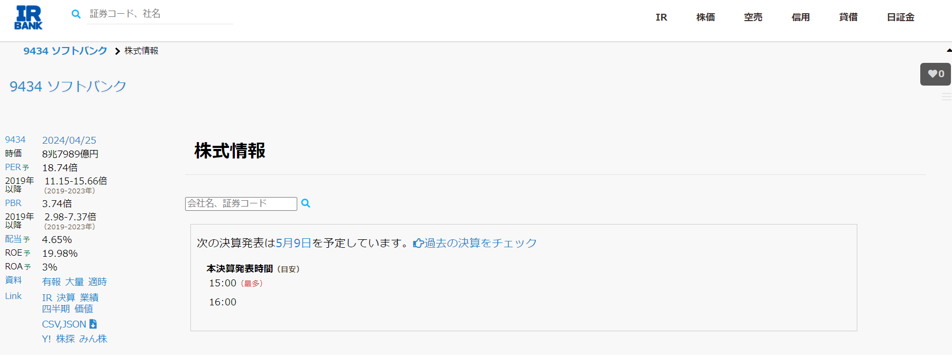Click the 9434 ソフトバンク breadcrumb link
The width and height of the screenshot is (952, 355).
click(x=65, y=51)
